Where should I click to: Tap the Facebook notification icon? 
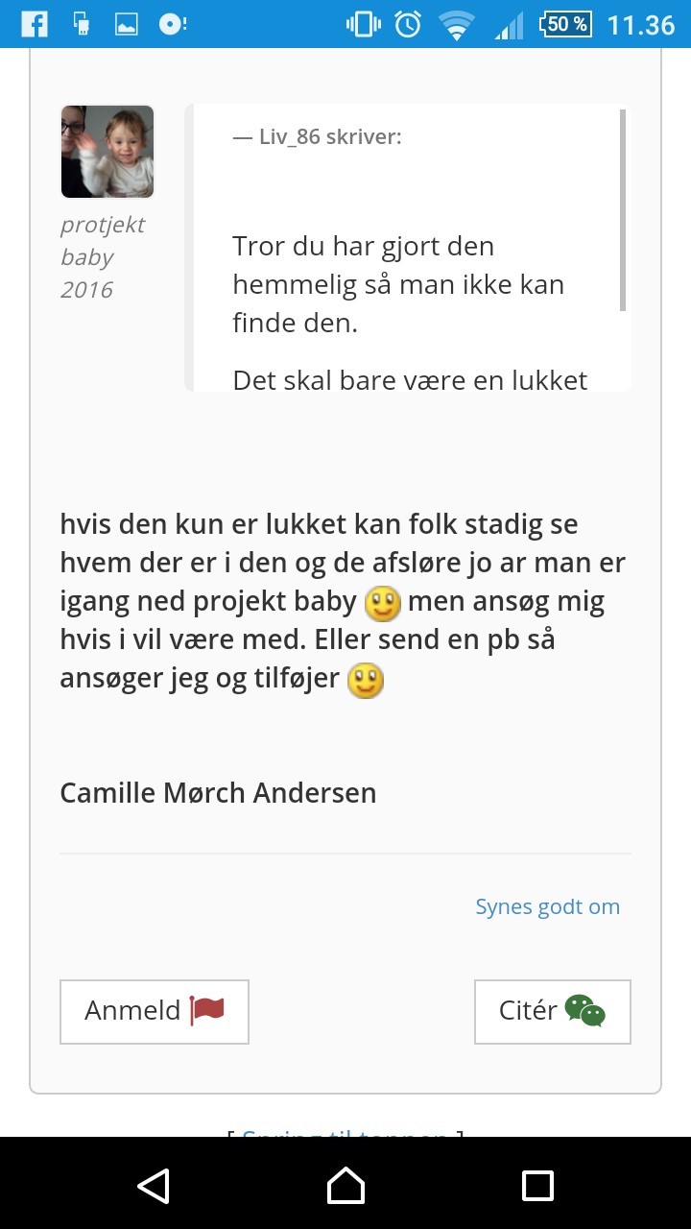click(x=34, y=24)
